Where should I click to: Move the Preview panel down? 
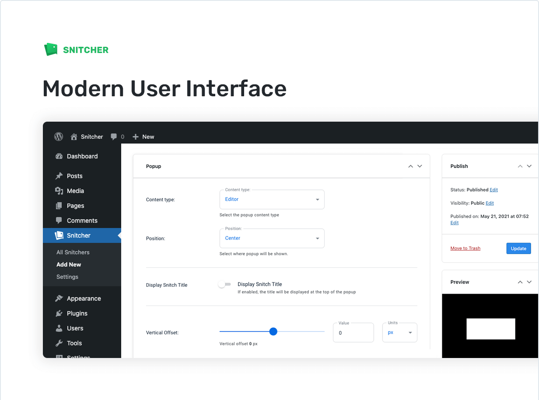[x=529, y=282]
